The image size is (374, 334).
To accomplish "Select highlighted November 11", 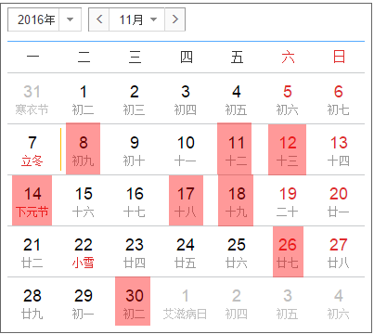I will tap(235, 148).
